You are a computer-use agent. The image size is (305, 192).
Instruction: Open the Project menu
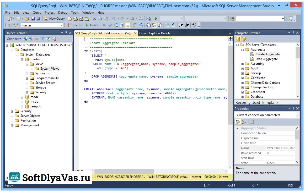click(50, 12)
